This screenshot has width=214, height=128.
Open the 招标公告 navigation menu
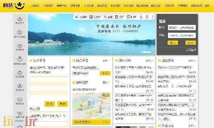click(169, 6)
